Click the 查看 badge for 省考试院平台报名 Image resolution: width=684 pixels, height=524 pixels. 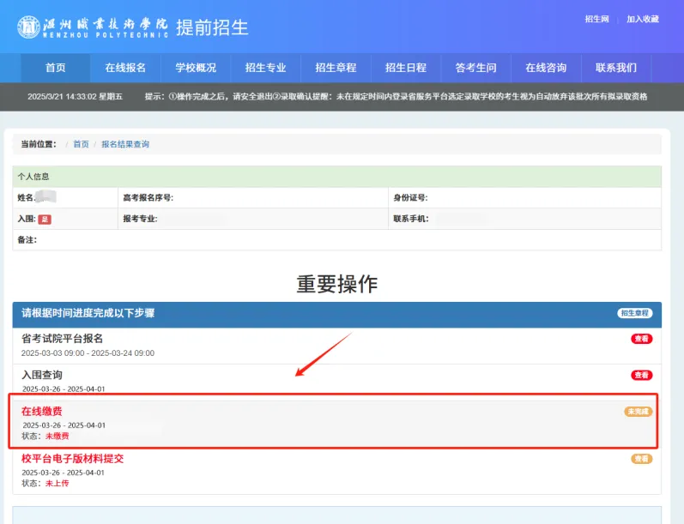tap(641, 339)
